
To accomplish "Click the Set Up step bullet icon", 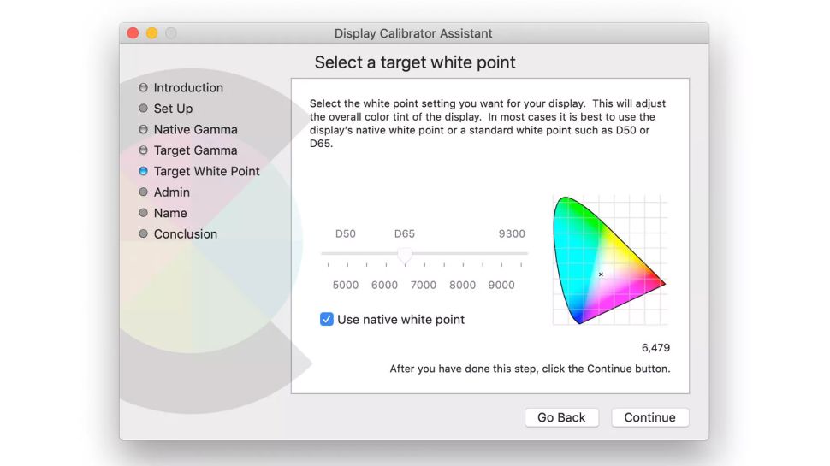I will [x=143, y=109].
